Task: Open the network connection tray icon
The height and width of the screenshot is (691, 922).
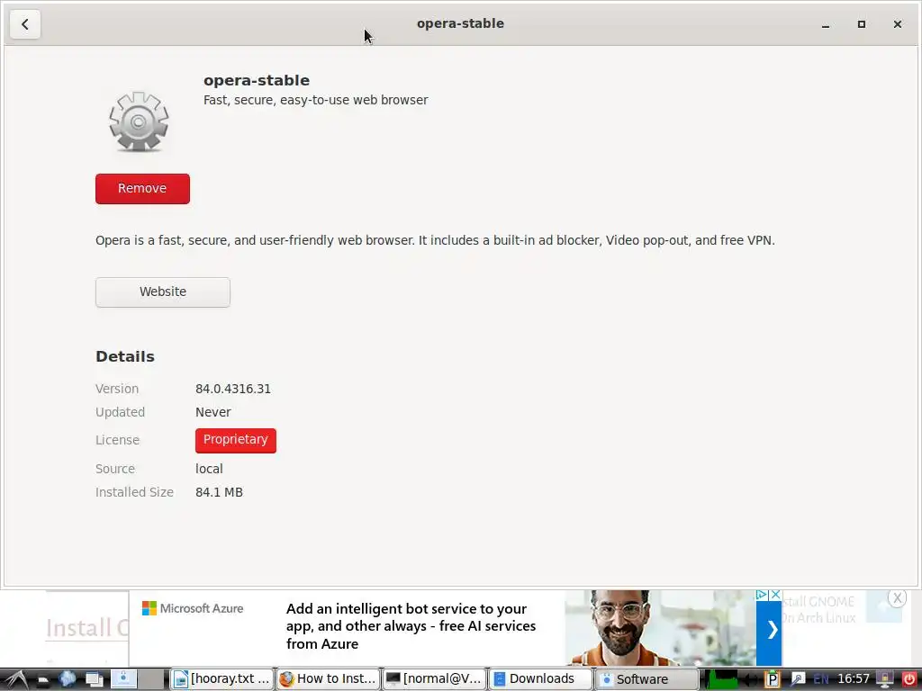Action: [x=798, y=679]
